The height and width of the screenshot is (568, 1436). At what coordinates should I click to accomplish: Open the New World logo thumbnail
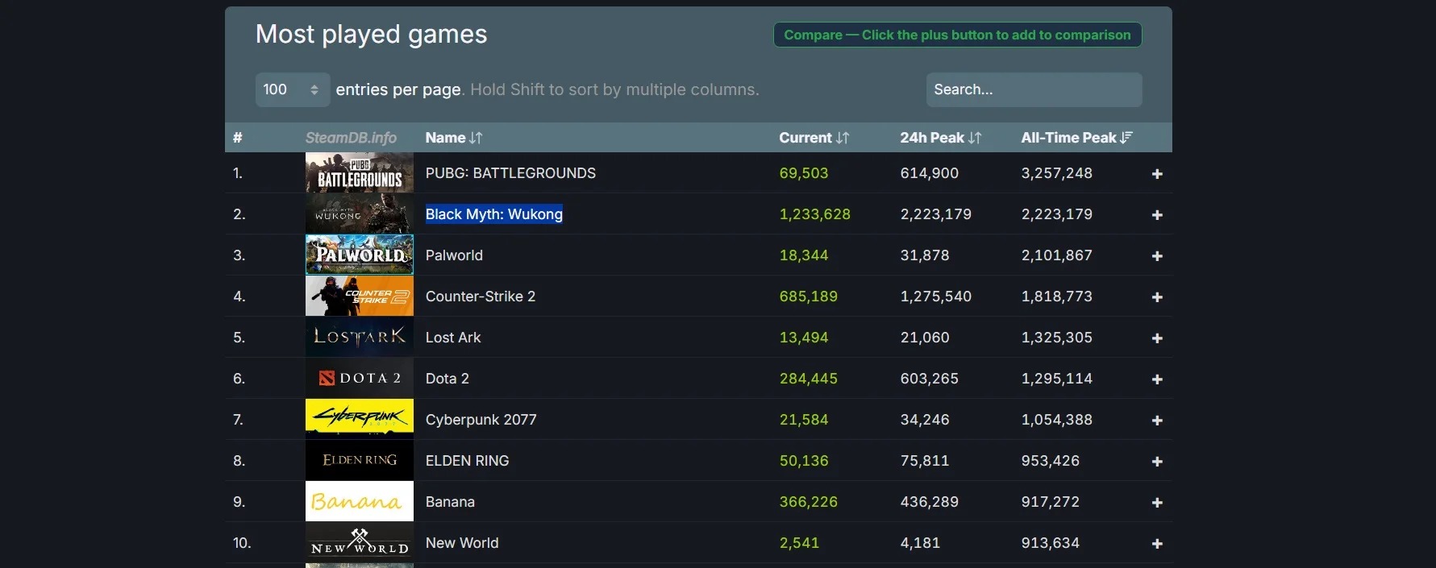[x=360, y=542]
